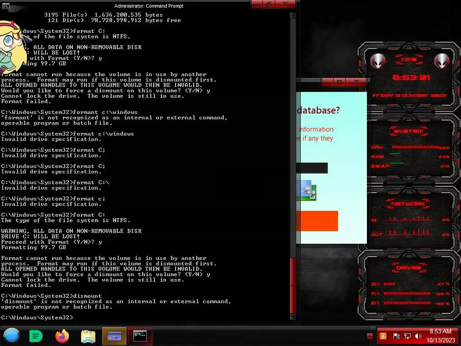Image resolution: width=461 pixels, height=346 pixels.
Task: Open the Action Center flag icon
Action: point(396,336)
